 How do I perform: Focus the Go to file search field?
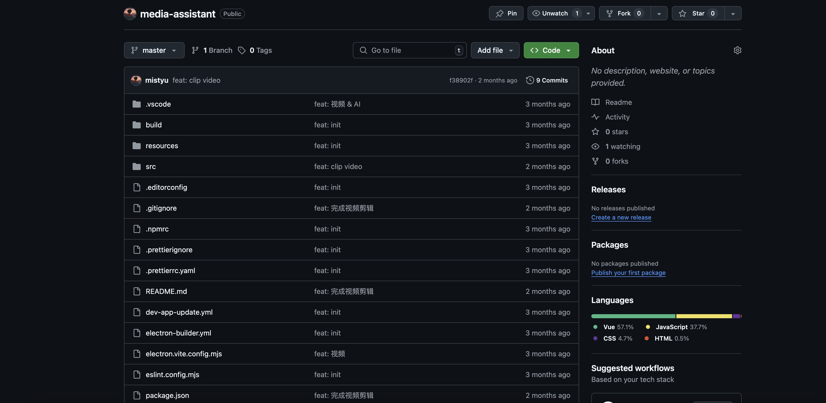[x=409, y=50]
